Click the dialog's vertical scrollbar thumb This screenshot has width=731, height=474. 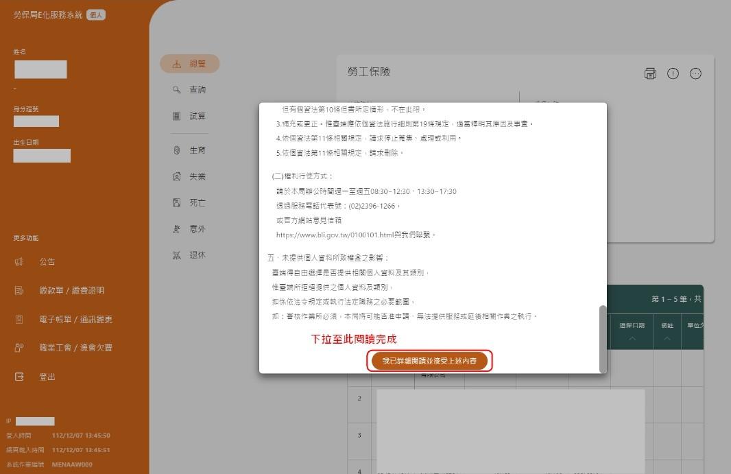click(603, 338)
